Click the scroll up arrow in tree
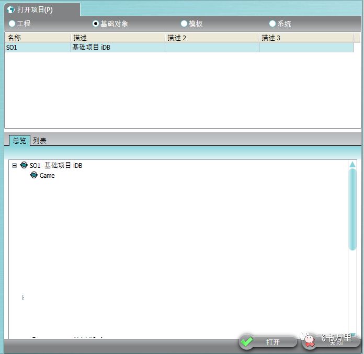 [x=352, y=164]
